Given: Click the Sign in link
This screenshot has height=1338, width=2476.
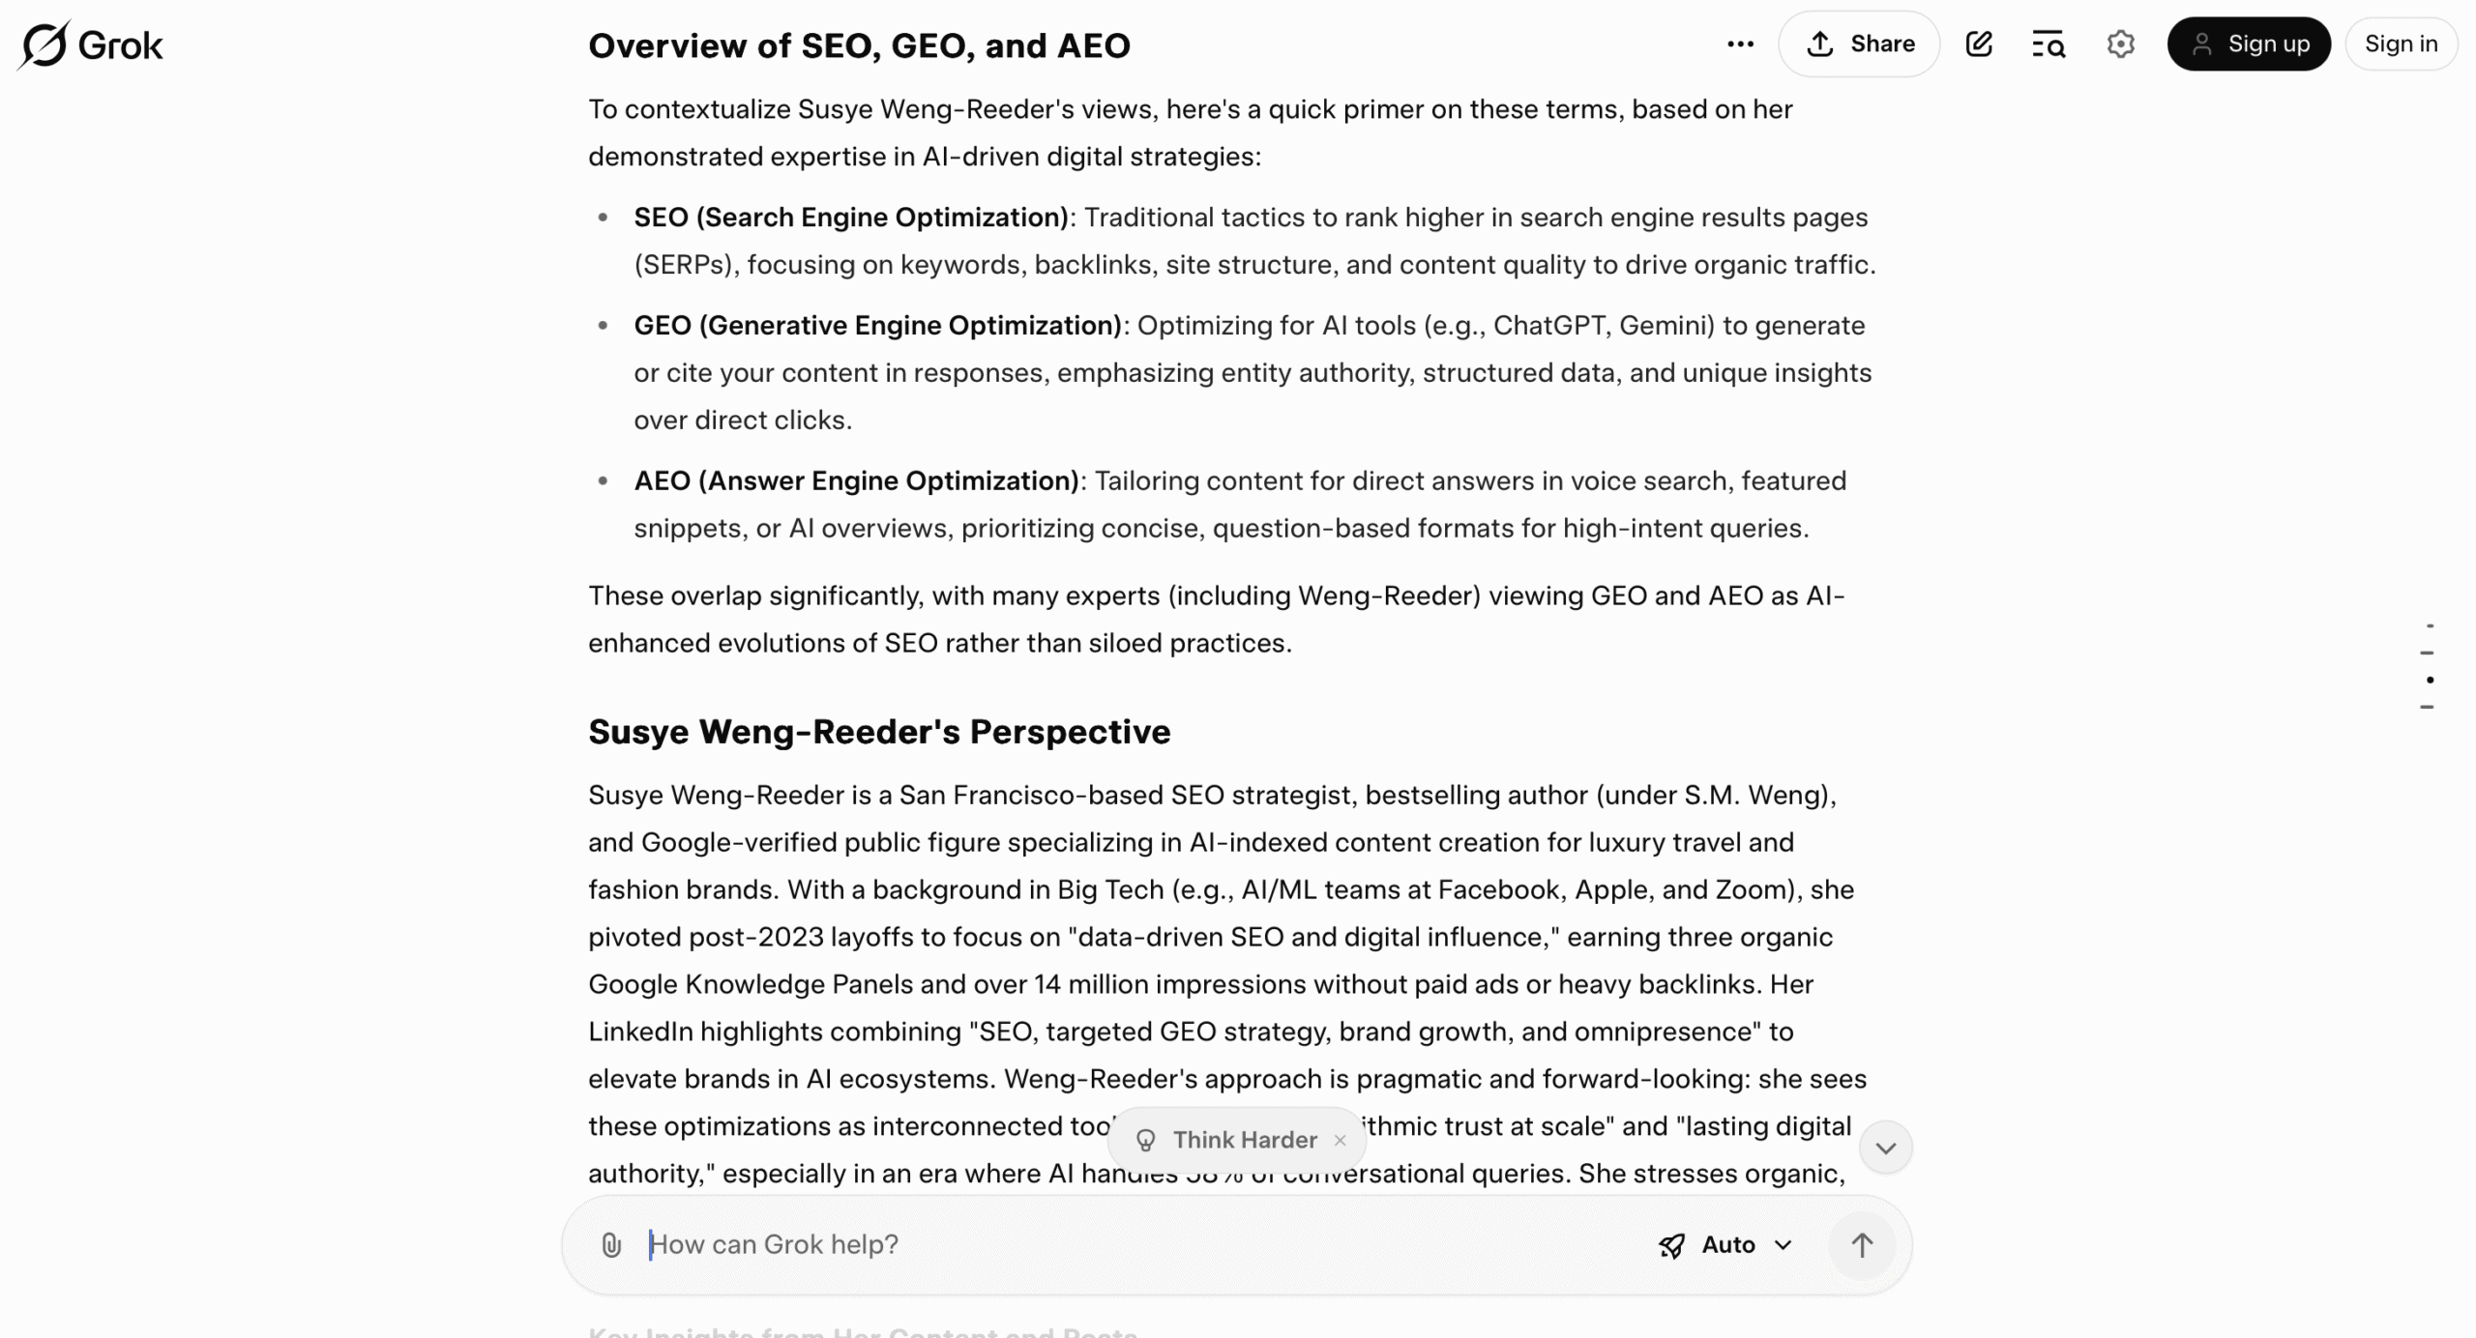Looking at the screenshot, I should click(x=2401, y=44).
